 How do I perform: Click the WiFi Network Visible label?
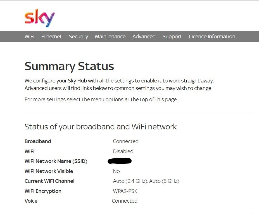click(x=49, y=171)
